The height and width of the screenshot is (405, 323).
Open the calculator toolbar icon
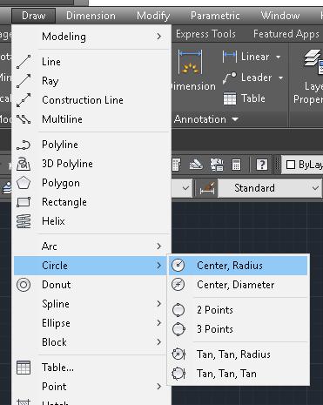tap(236, 165)
